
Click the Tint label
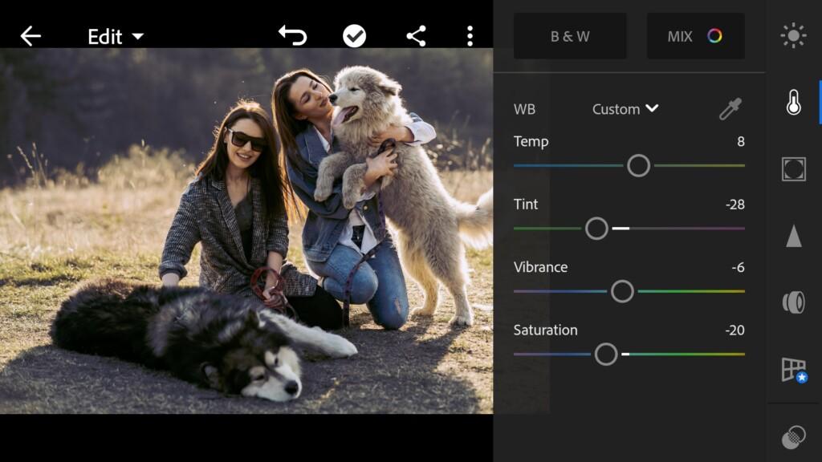pos(526,205)
